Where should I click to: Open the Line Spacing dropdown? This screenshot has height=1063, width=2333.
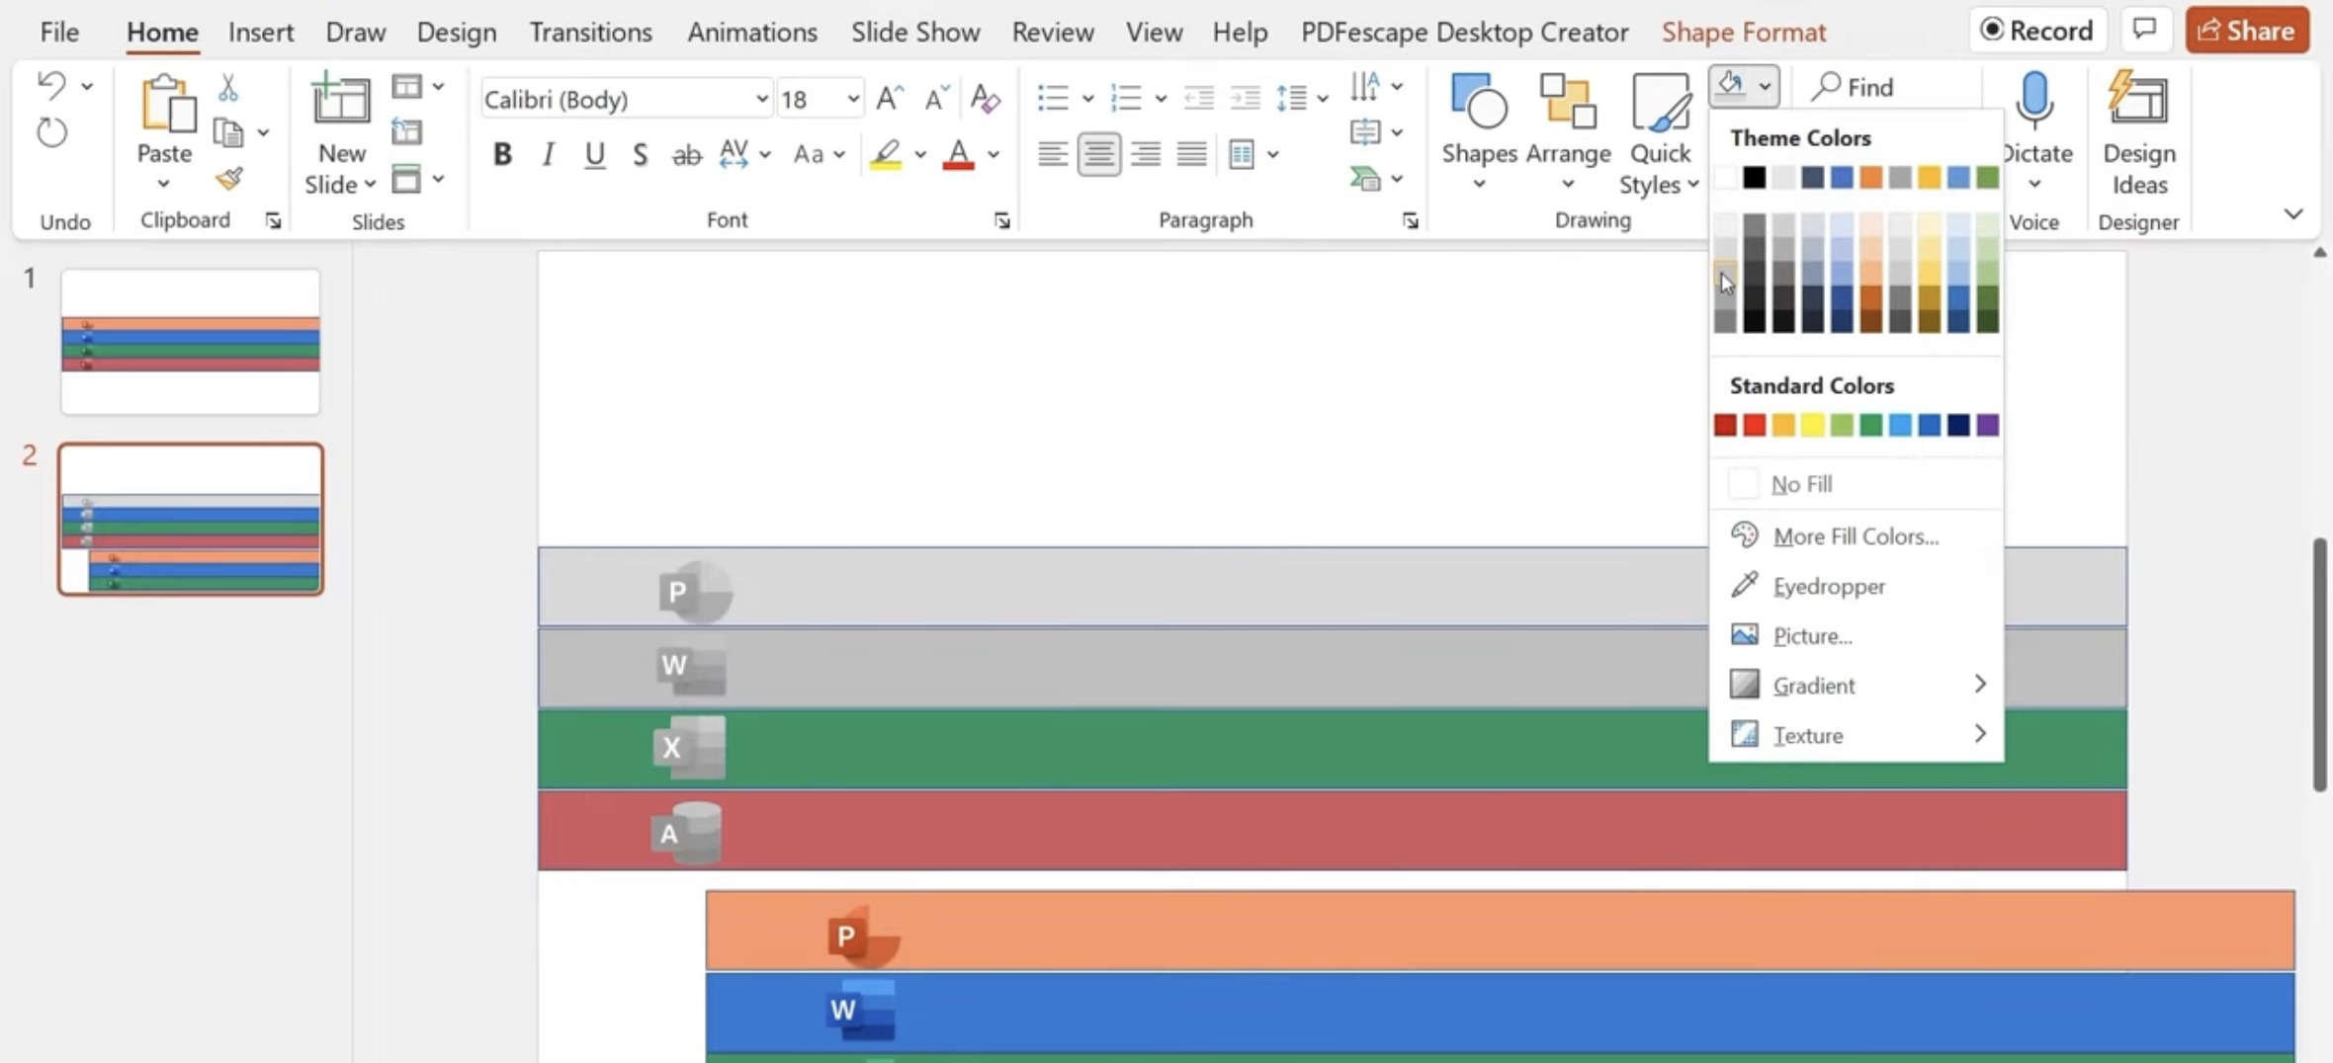(x=1302, y=98)
